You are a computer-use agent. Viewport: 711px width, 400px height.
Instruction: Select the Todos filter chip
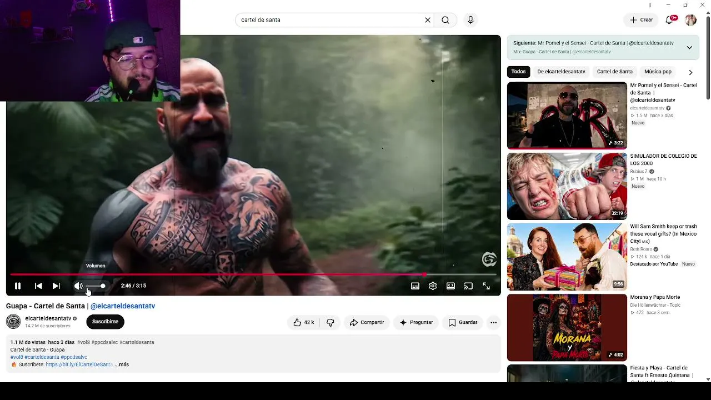(518, 72)
